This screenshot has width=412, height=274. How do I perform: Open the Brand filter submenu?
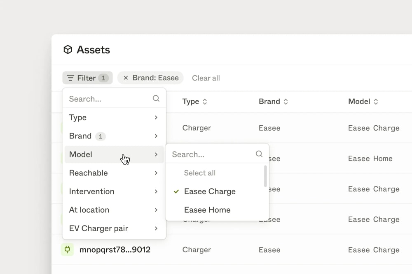tap(114, 136)
